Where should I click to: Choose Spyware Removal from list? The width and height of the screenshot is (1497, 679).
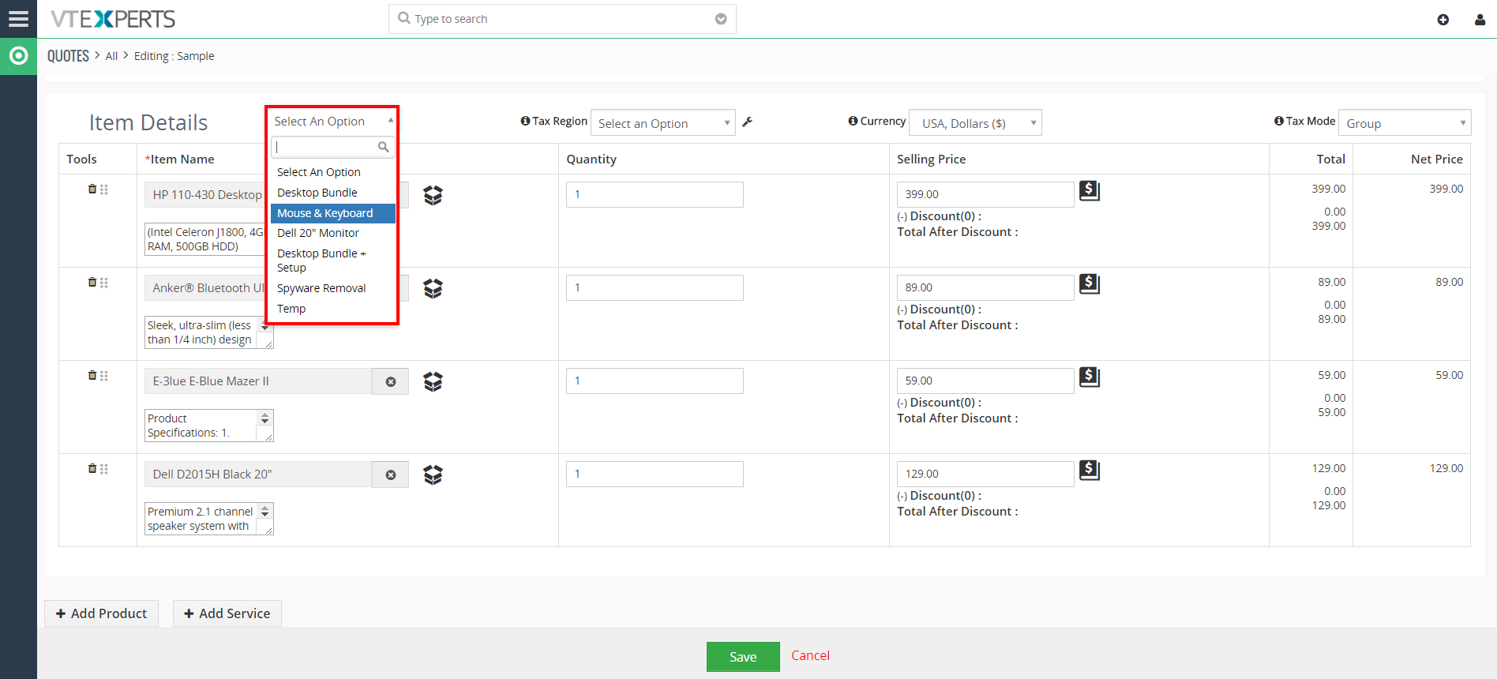(332, 288)
